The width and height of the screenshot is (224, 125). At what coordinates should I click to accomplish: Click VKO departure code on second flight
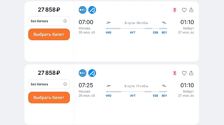[108, 95]
